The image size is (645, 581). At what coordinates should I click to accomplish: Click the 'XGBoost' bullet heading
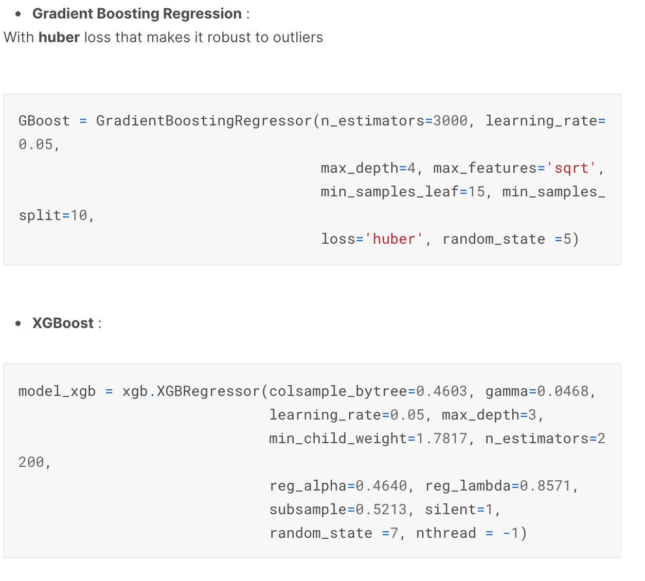[63, 323]
